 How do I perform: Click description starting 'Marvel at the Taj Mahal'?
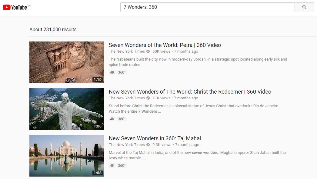point(197,155)
